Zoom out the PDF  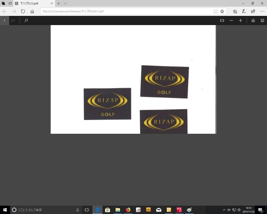tap(231, 20)
